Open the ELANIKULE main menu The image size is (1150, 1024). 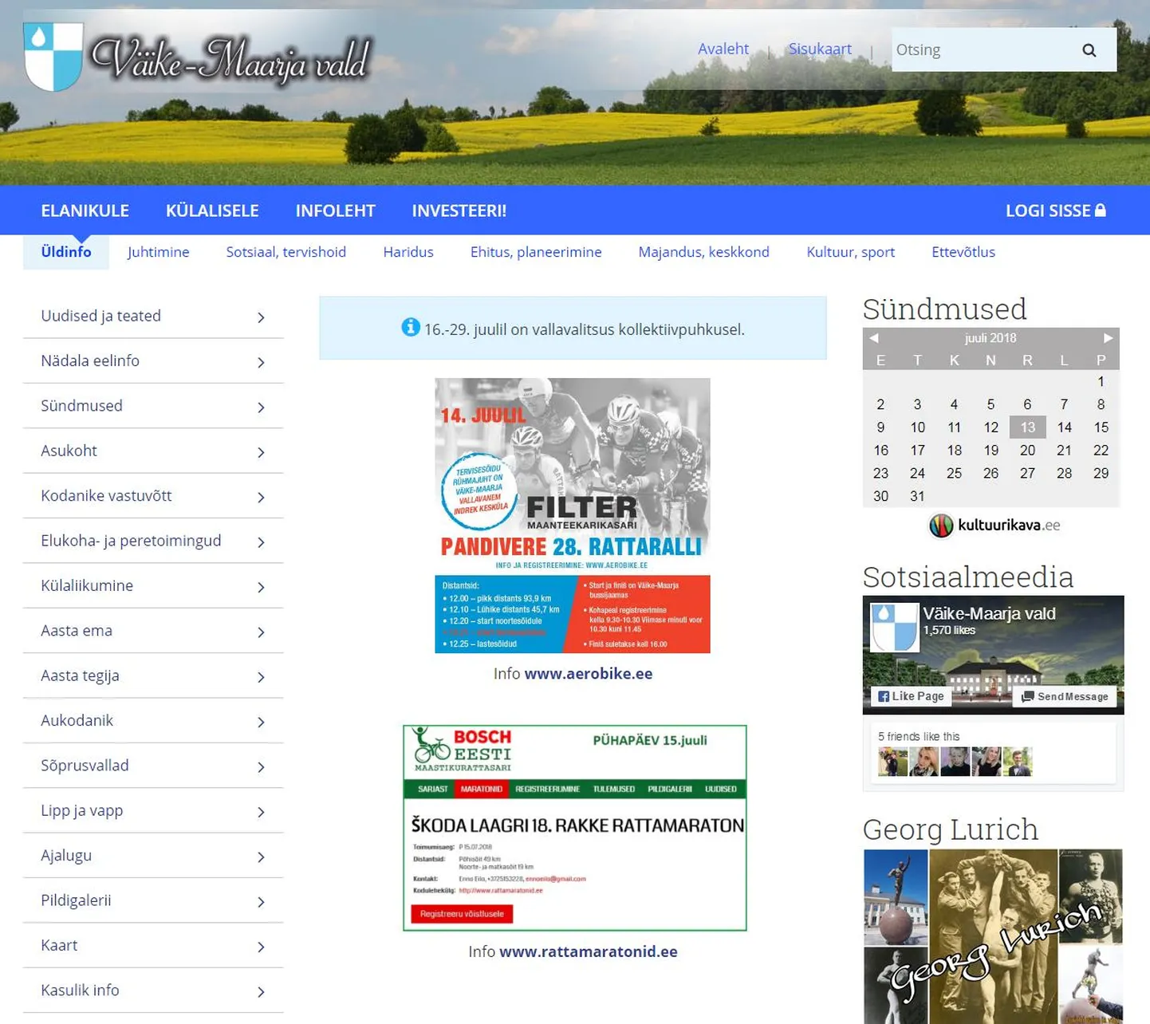[x=85, y=211]
